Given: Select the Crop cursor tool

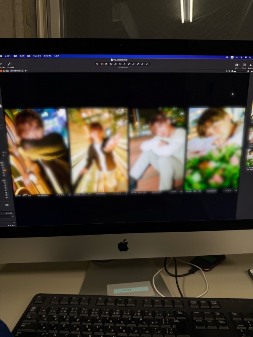Looking at the screenshot, I should (x=110, y=64).
